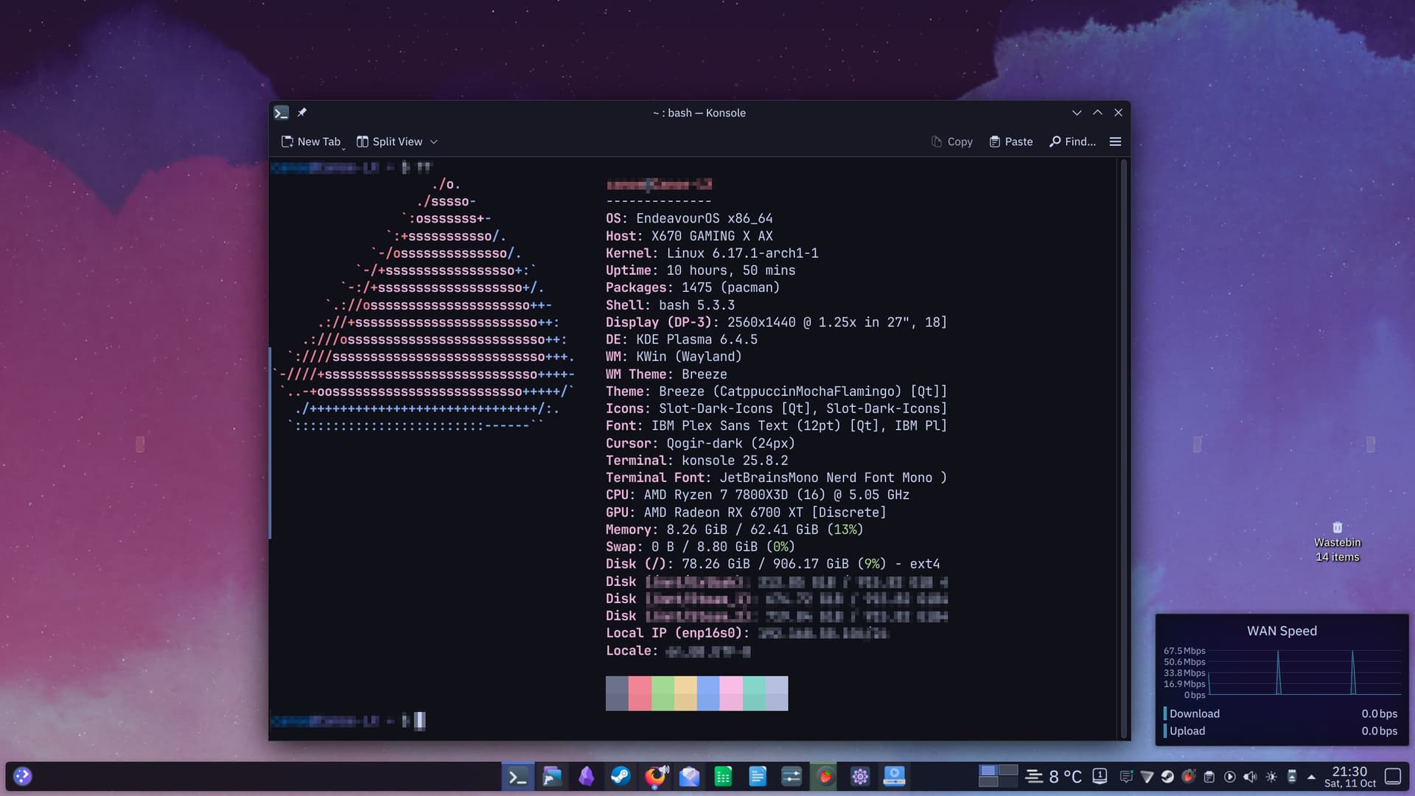Expand hidden system tray icons arrow
Image resolution: width=1415 pixels, height=796 pixels.
(x=1311, y=777)
